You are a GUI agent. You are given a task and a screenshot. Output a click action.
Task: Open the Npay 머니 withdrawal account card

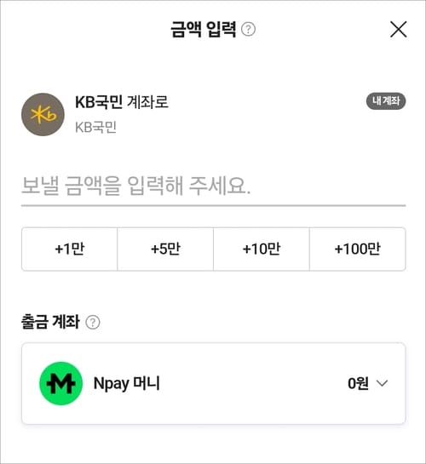[x=214, y=383]
